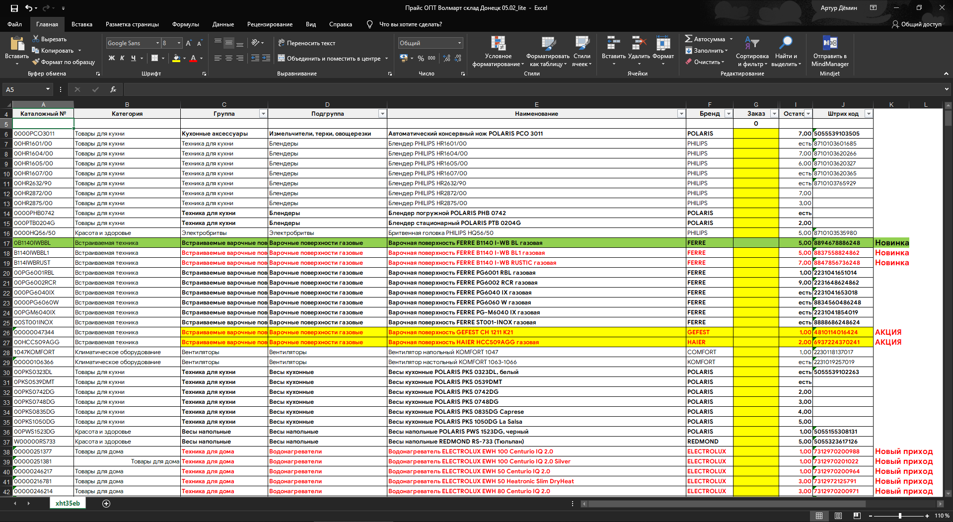Click the formula bar input field
This screenshot has width=953, height=522.
(x=534, y=89)
